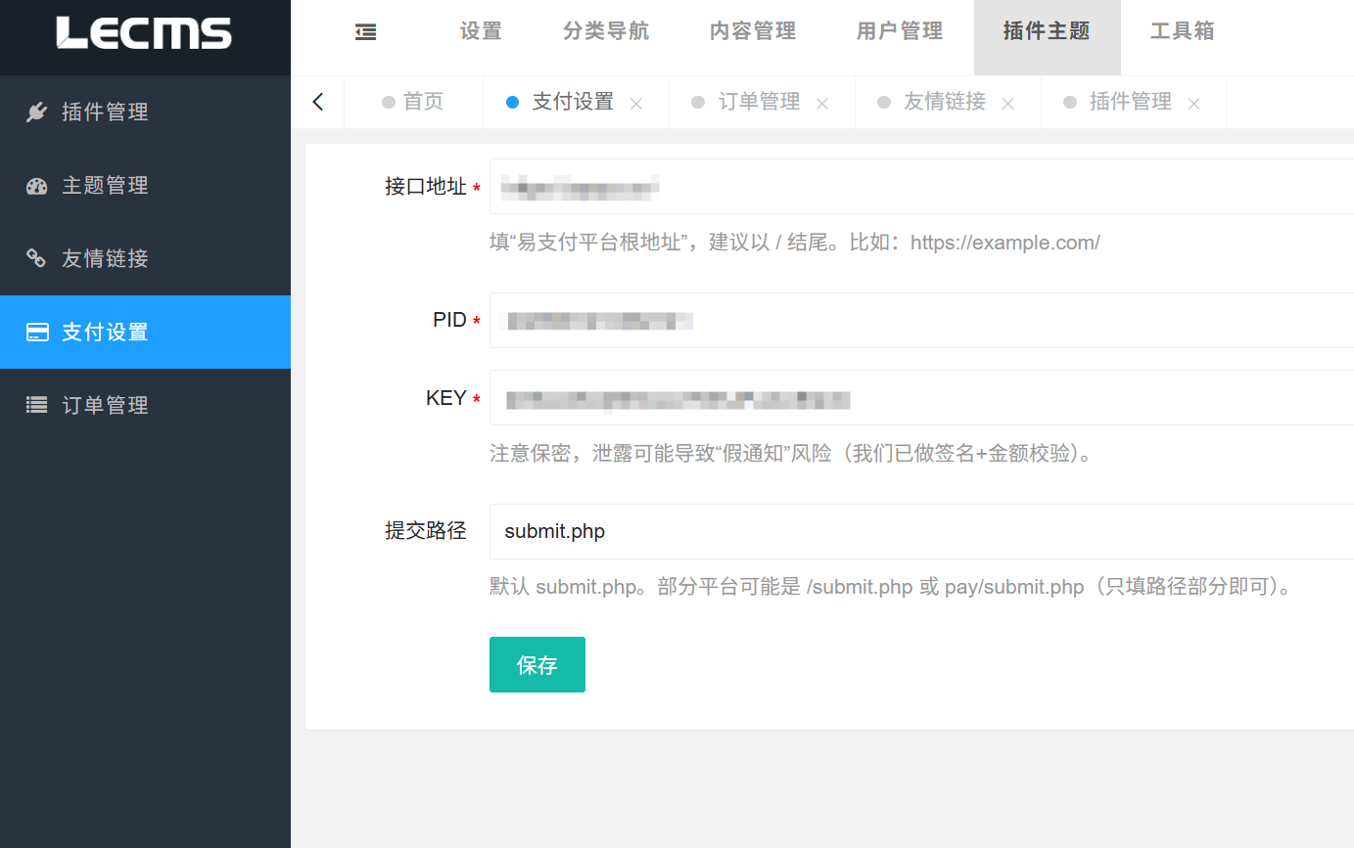Close the 支付设置 tab
Image resolution: width=1354 pixels, height=848 pixels.
point(636,103)
